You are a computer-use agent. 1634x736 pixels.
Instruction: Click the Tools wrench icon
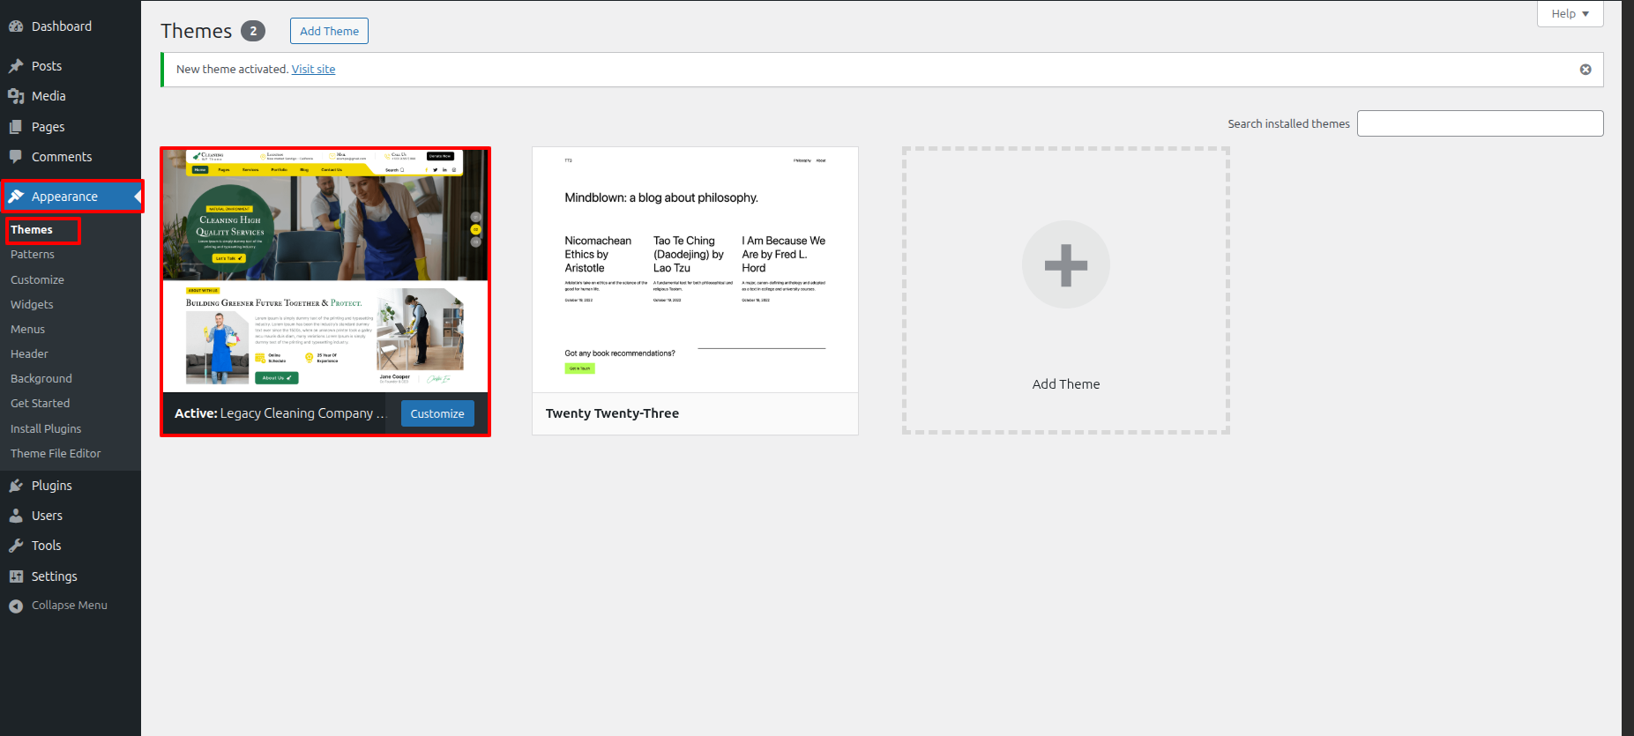[16, 546]
